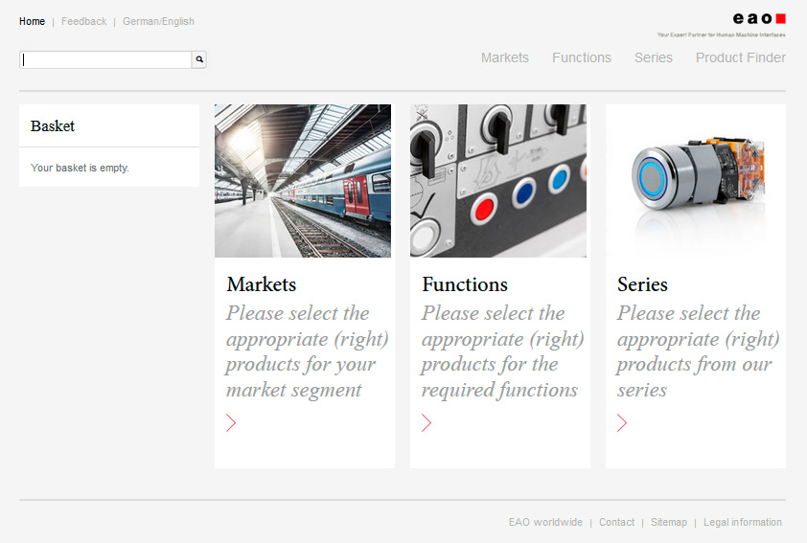Open the train station Markets image
Screen dimensions: 807x543
(303, 181)
